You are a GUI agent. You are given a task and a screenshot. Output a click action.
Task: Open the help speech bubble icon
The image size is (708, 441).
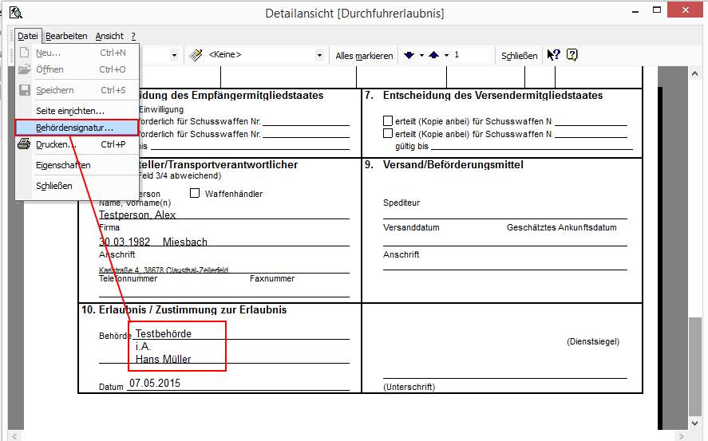[x=572, y=55]
